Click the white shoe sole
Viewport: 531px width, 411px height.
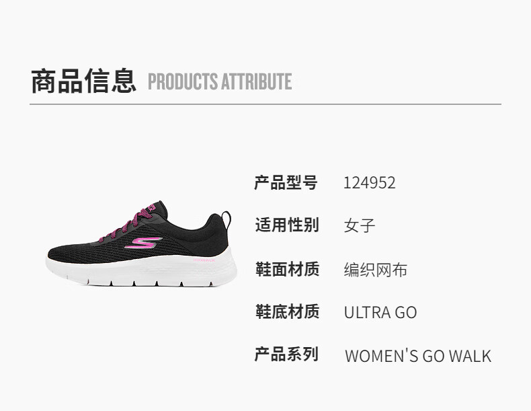click(x=142, y=268)
